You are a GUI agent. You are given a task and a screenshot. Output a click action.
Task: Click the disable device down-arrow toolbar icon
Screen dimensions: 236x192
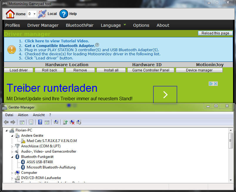point(79,122)
